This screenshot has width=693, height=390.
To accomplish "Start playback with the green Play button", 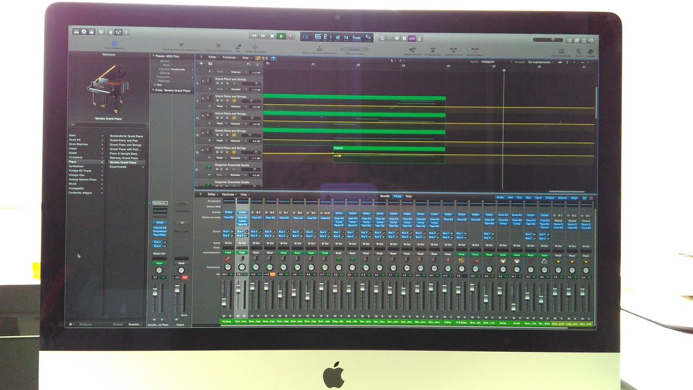I will [281, 36].
